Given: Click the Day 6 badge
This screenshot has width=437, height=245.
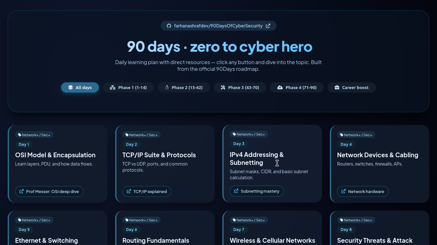Looking at the screenshot, I should pyautogui.click(x=131, y=230).
